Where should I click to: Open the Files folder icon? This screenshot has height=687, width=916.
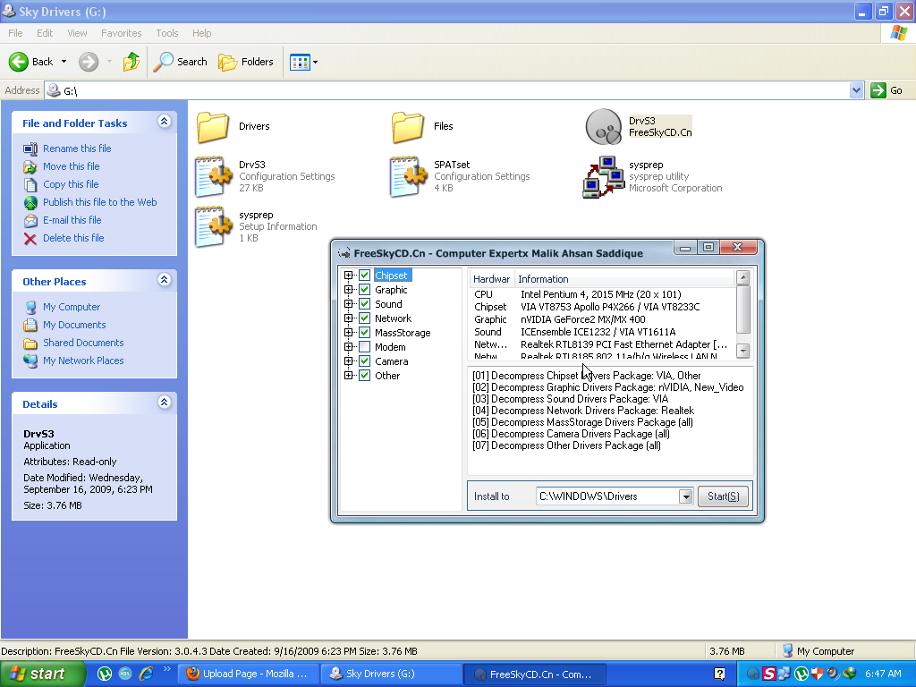point(408,127)
